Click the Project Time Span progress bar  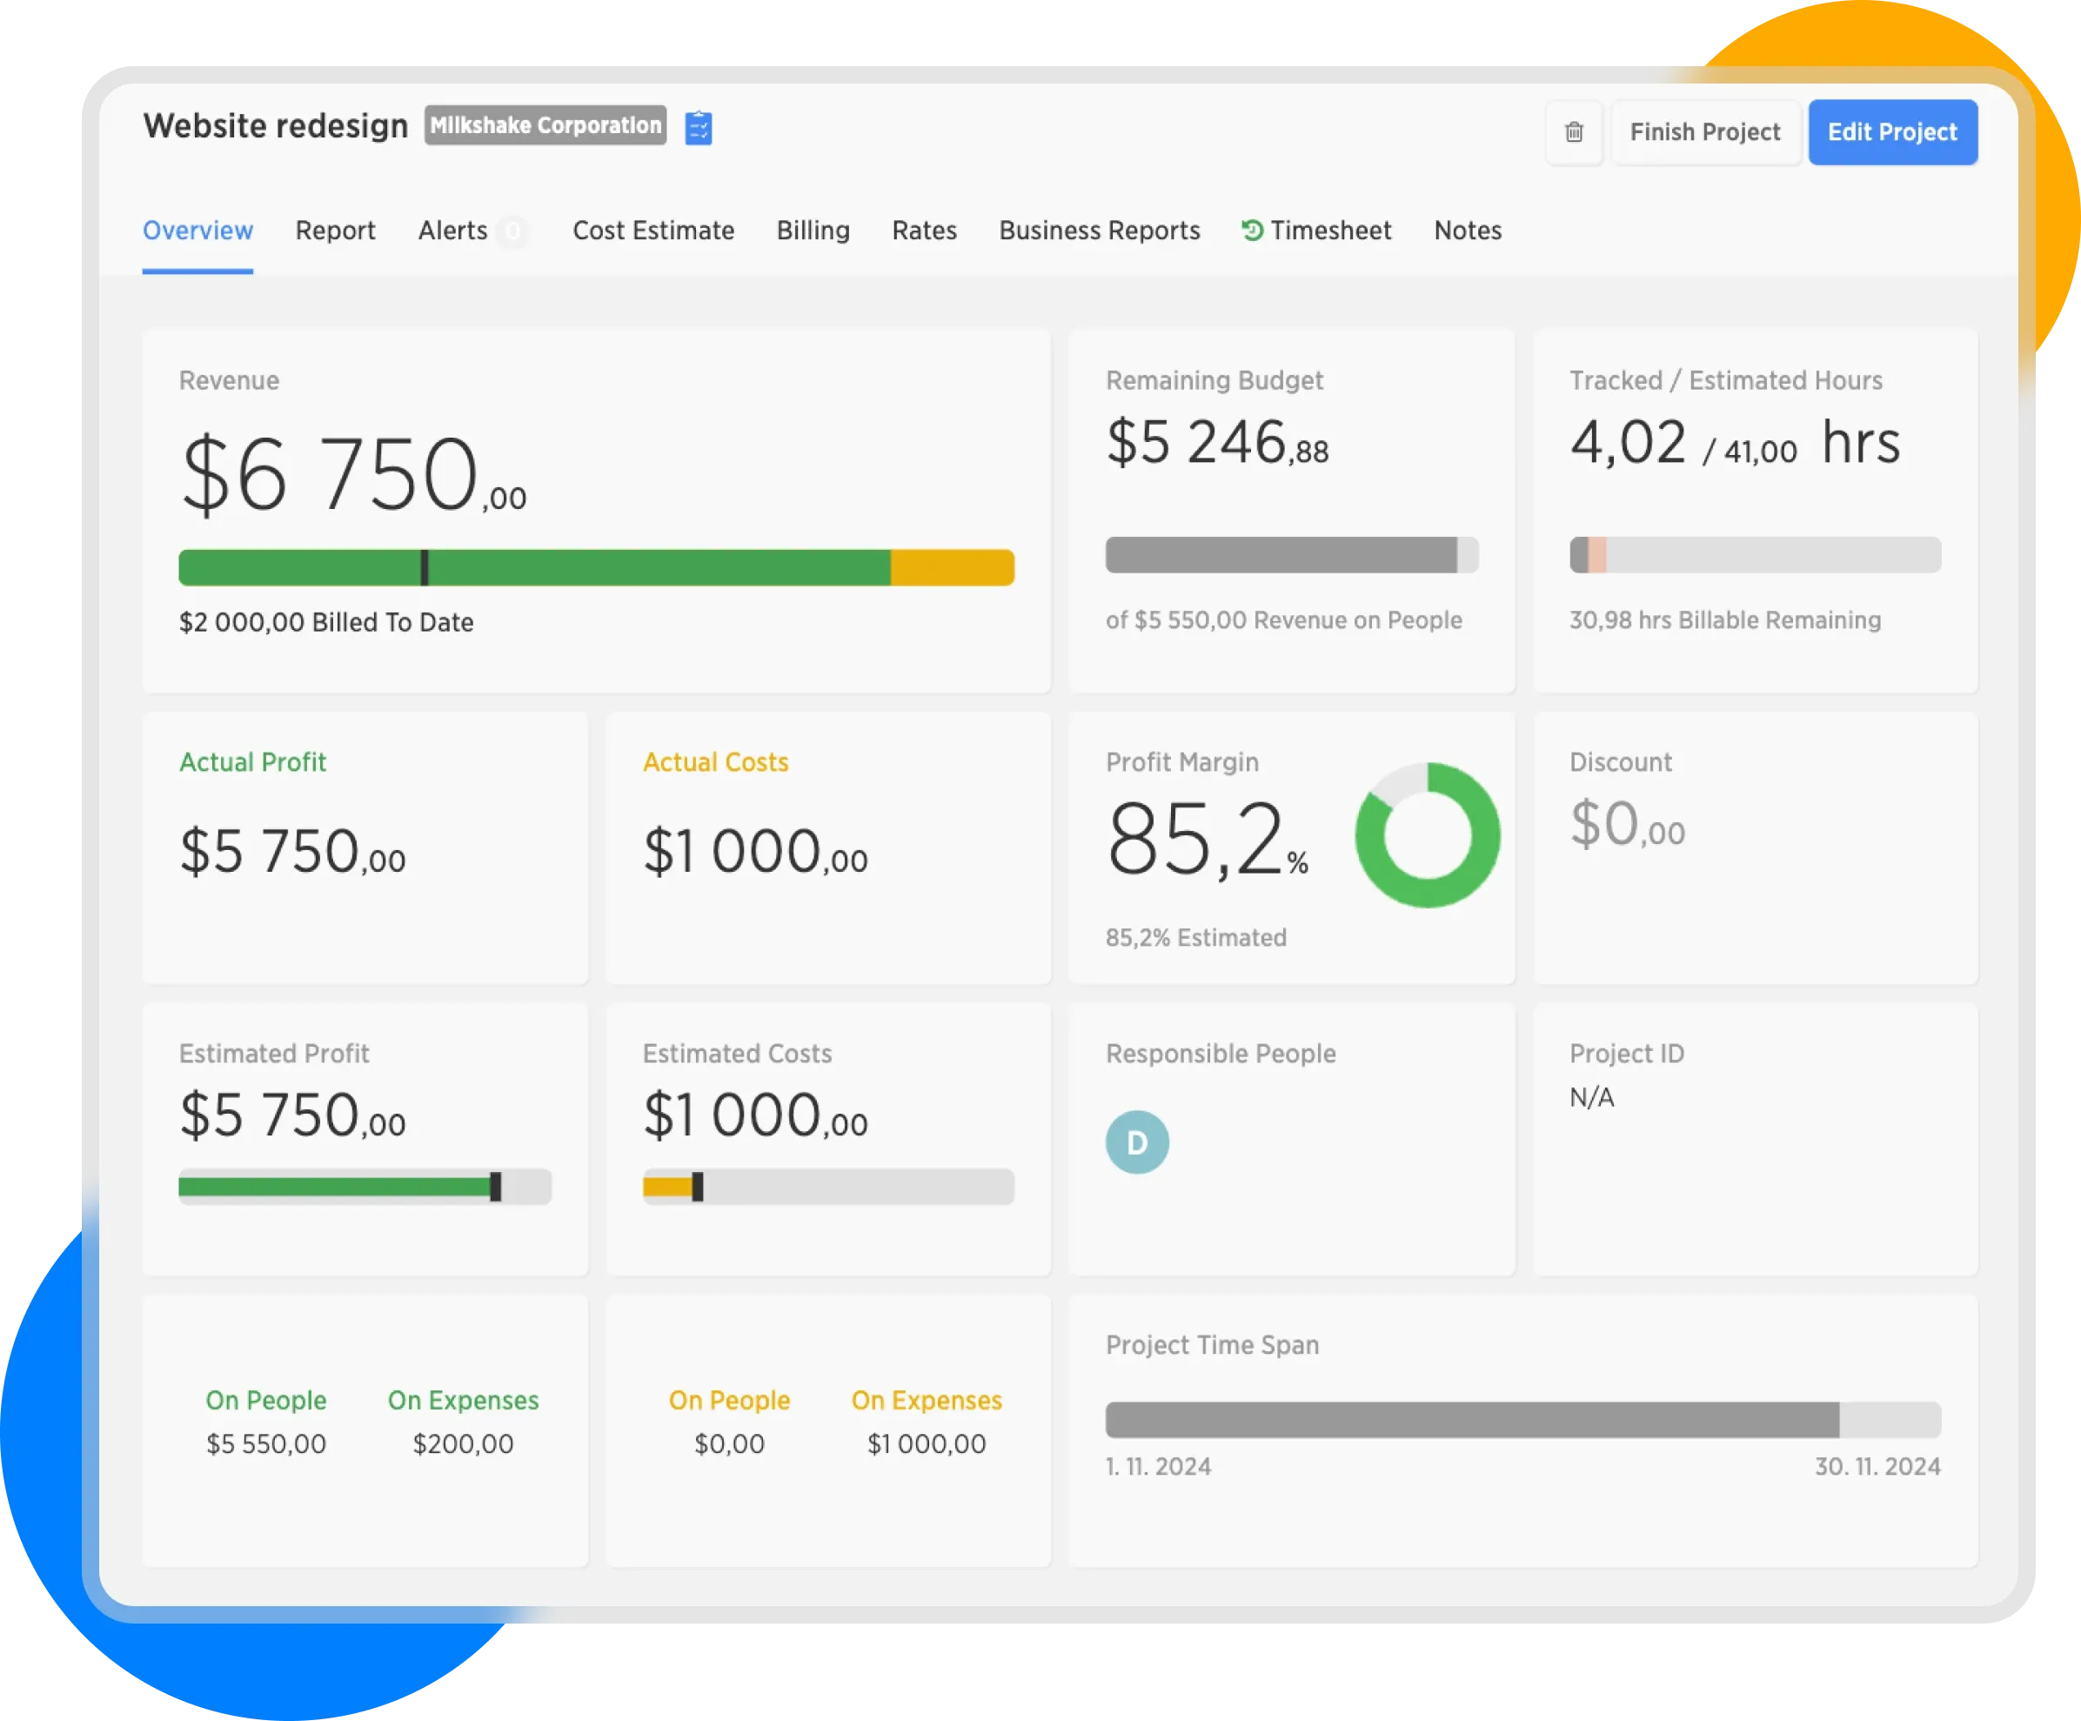(1522, 1419)
